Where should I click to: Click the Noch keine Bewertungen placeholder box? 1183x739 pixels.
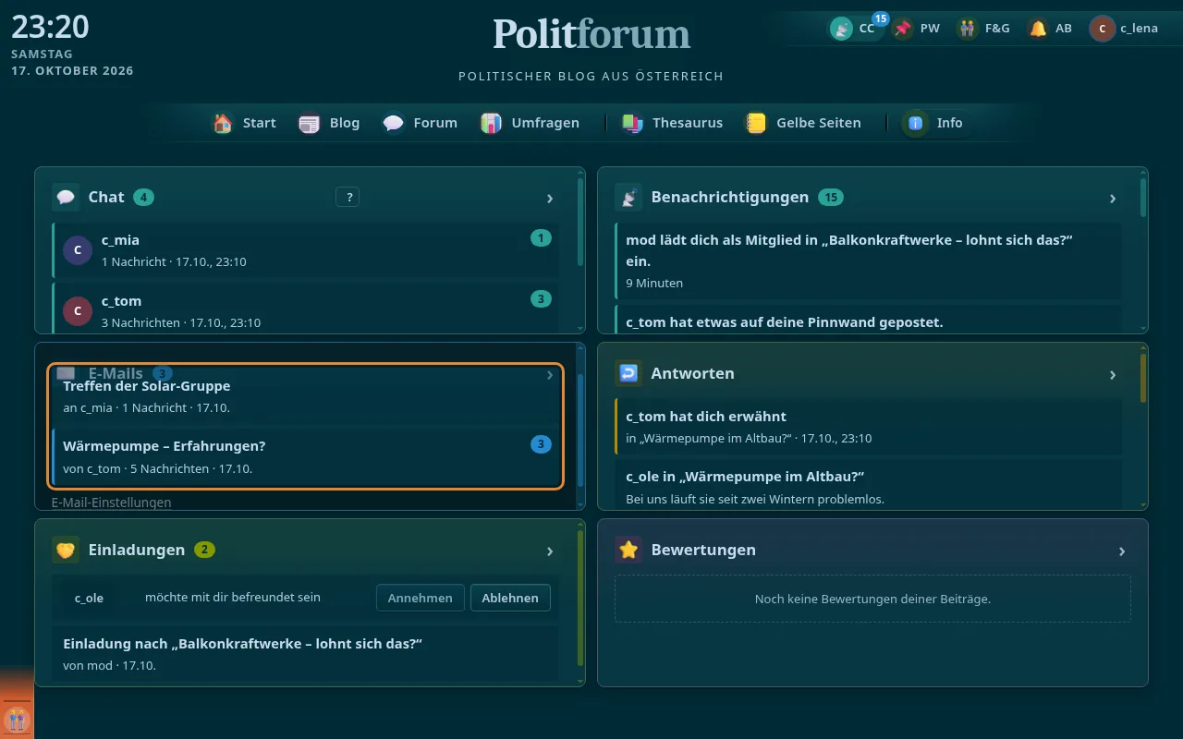pyautogui.click(x=872, y=599)
